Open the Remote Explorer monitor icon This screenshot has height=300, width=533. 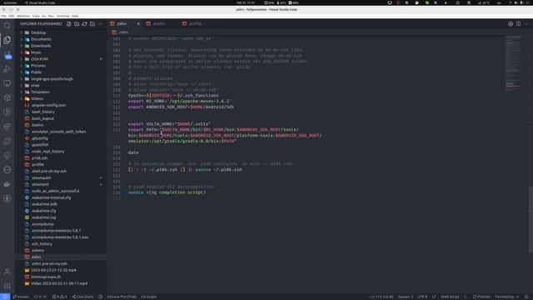pos(7,83)
